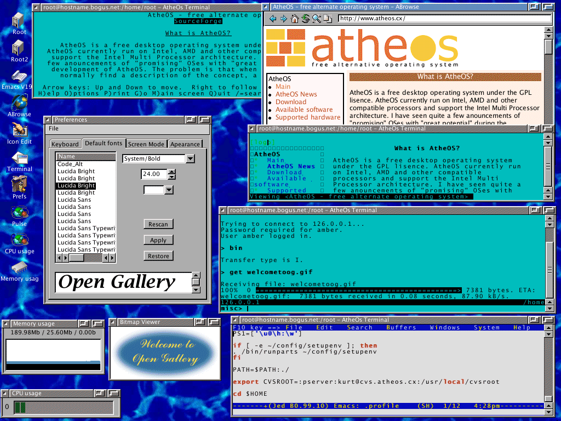Screen dimensions: 561x421
Task: Click the Name column header in font list
Action: pyautogui.click(x=86, y=156)
